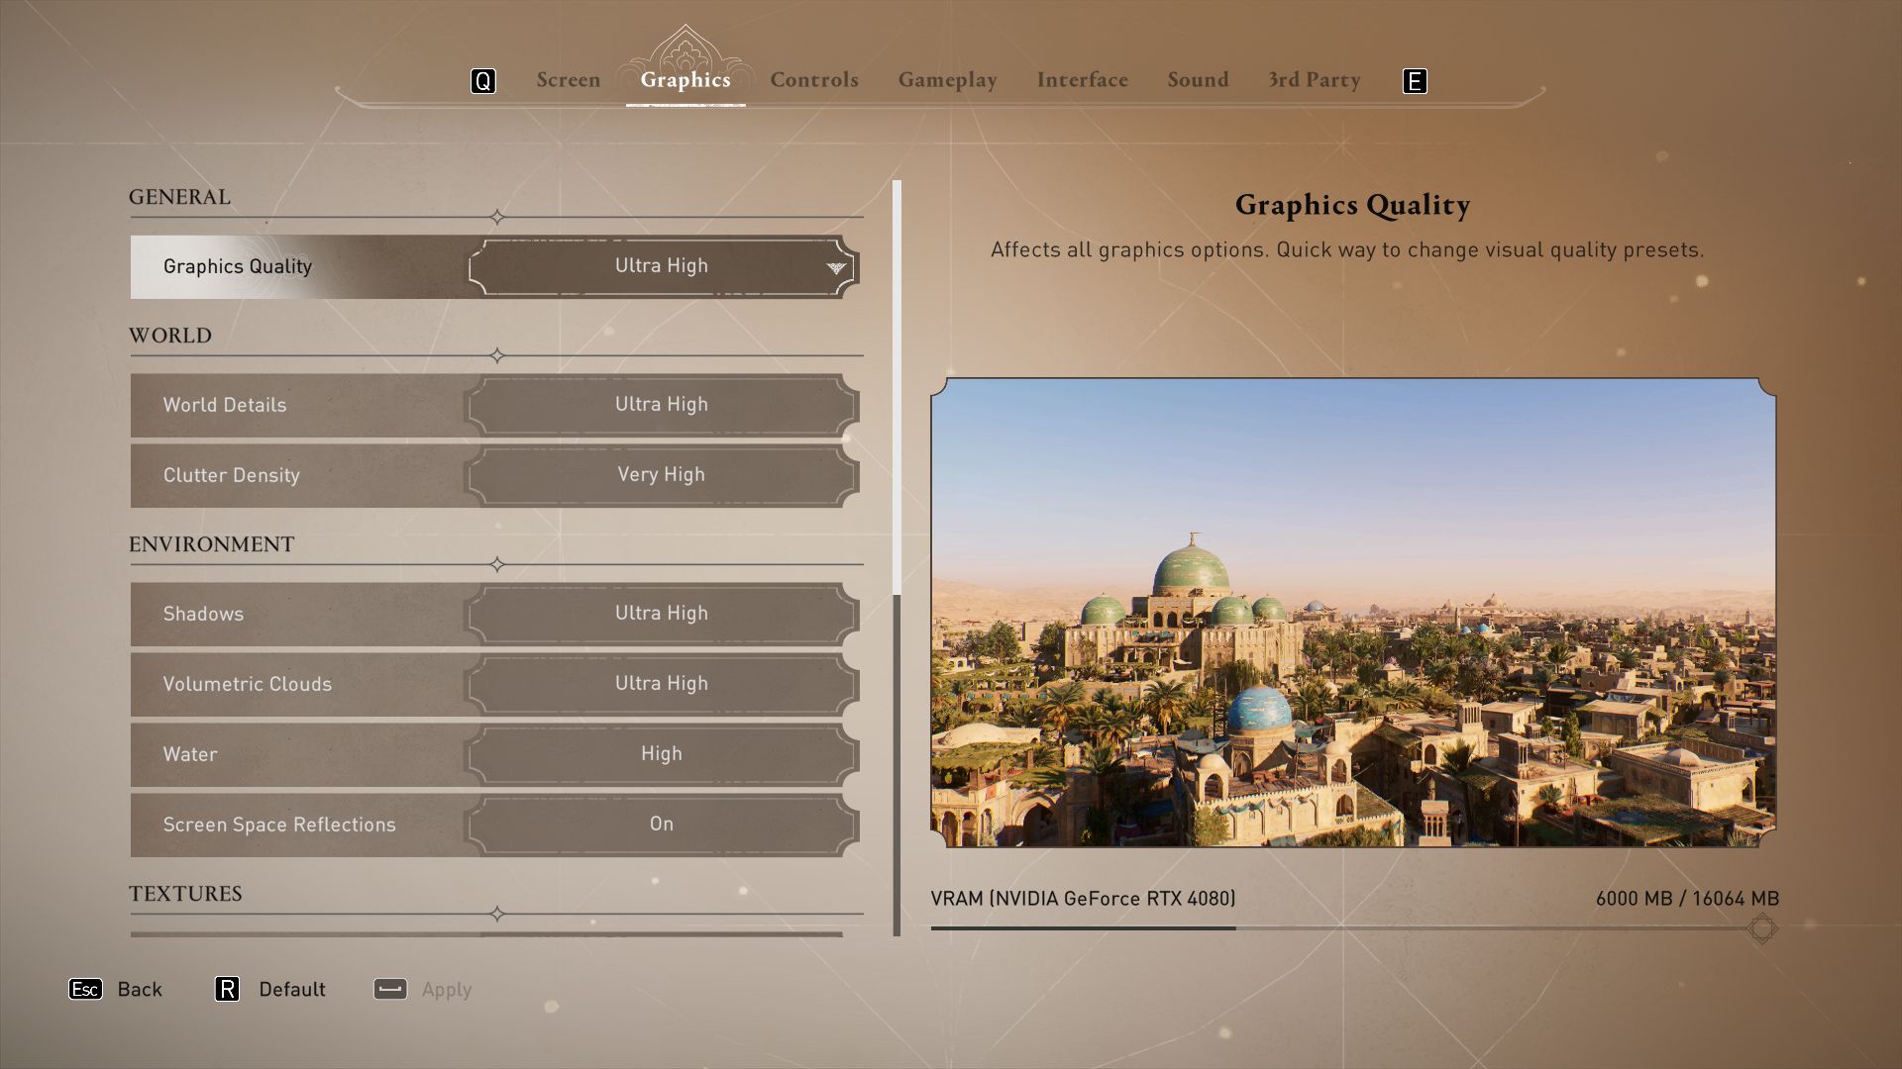Select the Shadows row label
This screenshot has height=1069, width=1902.
203,614
